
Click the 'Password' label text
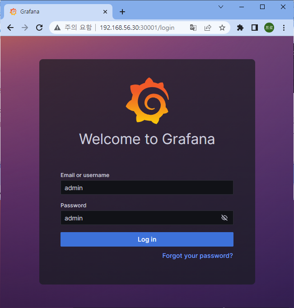tap(74, 205)
